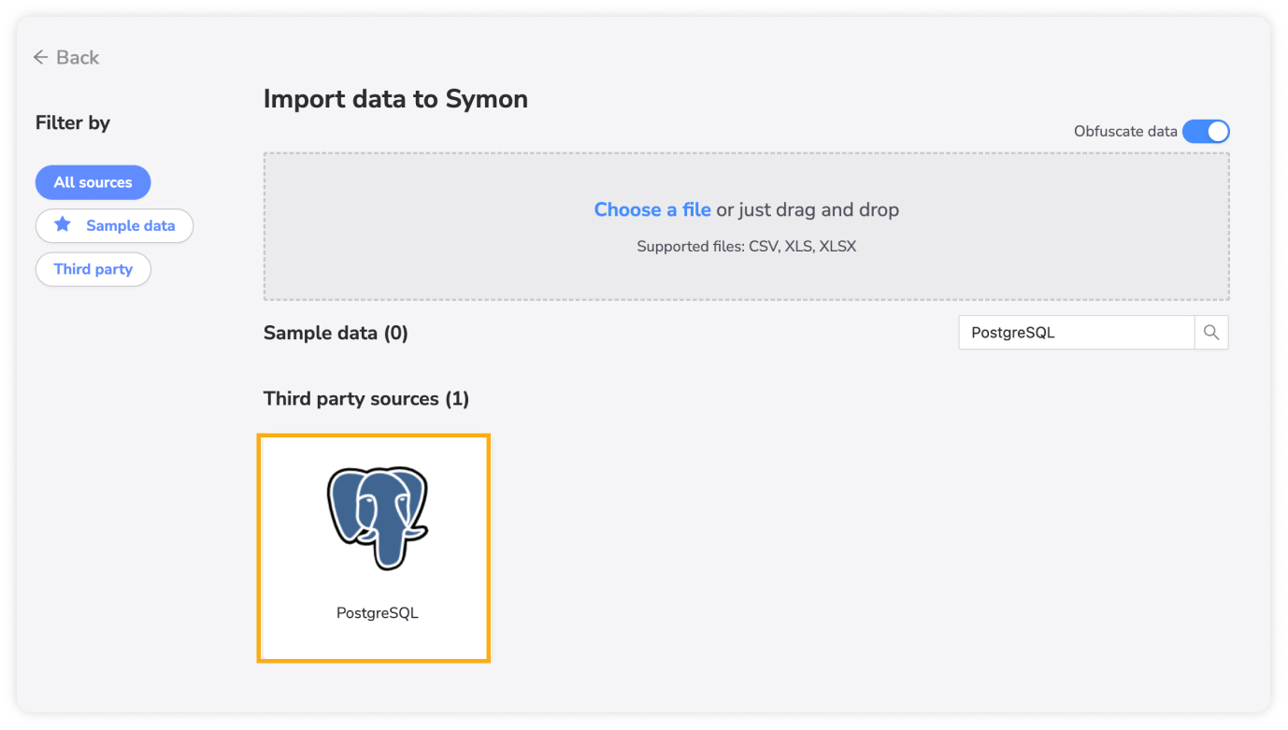The image size is (1288, 730).
Task: Click the Filter by heading
Action: (73, 123)
